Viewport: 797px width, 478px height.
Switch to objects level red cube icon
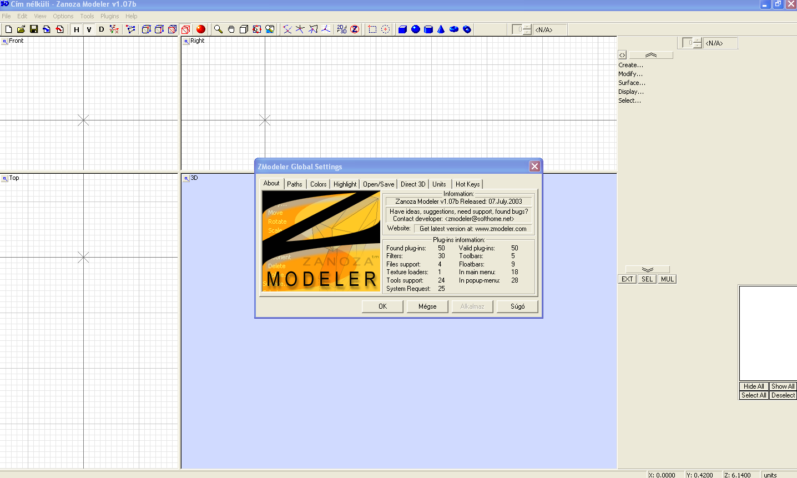pos(185,29)
